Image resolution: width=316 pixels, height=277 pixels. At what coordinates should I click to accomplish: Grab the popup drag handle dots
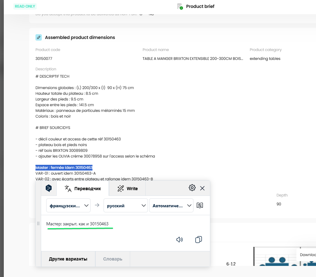coord(38,223)
